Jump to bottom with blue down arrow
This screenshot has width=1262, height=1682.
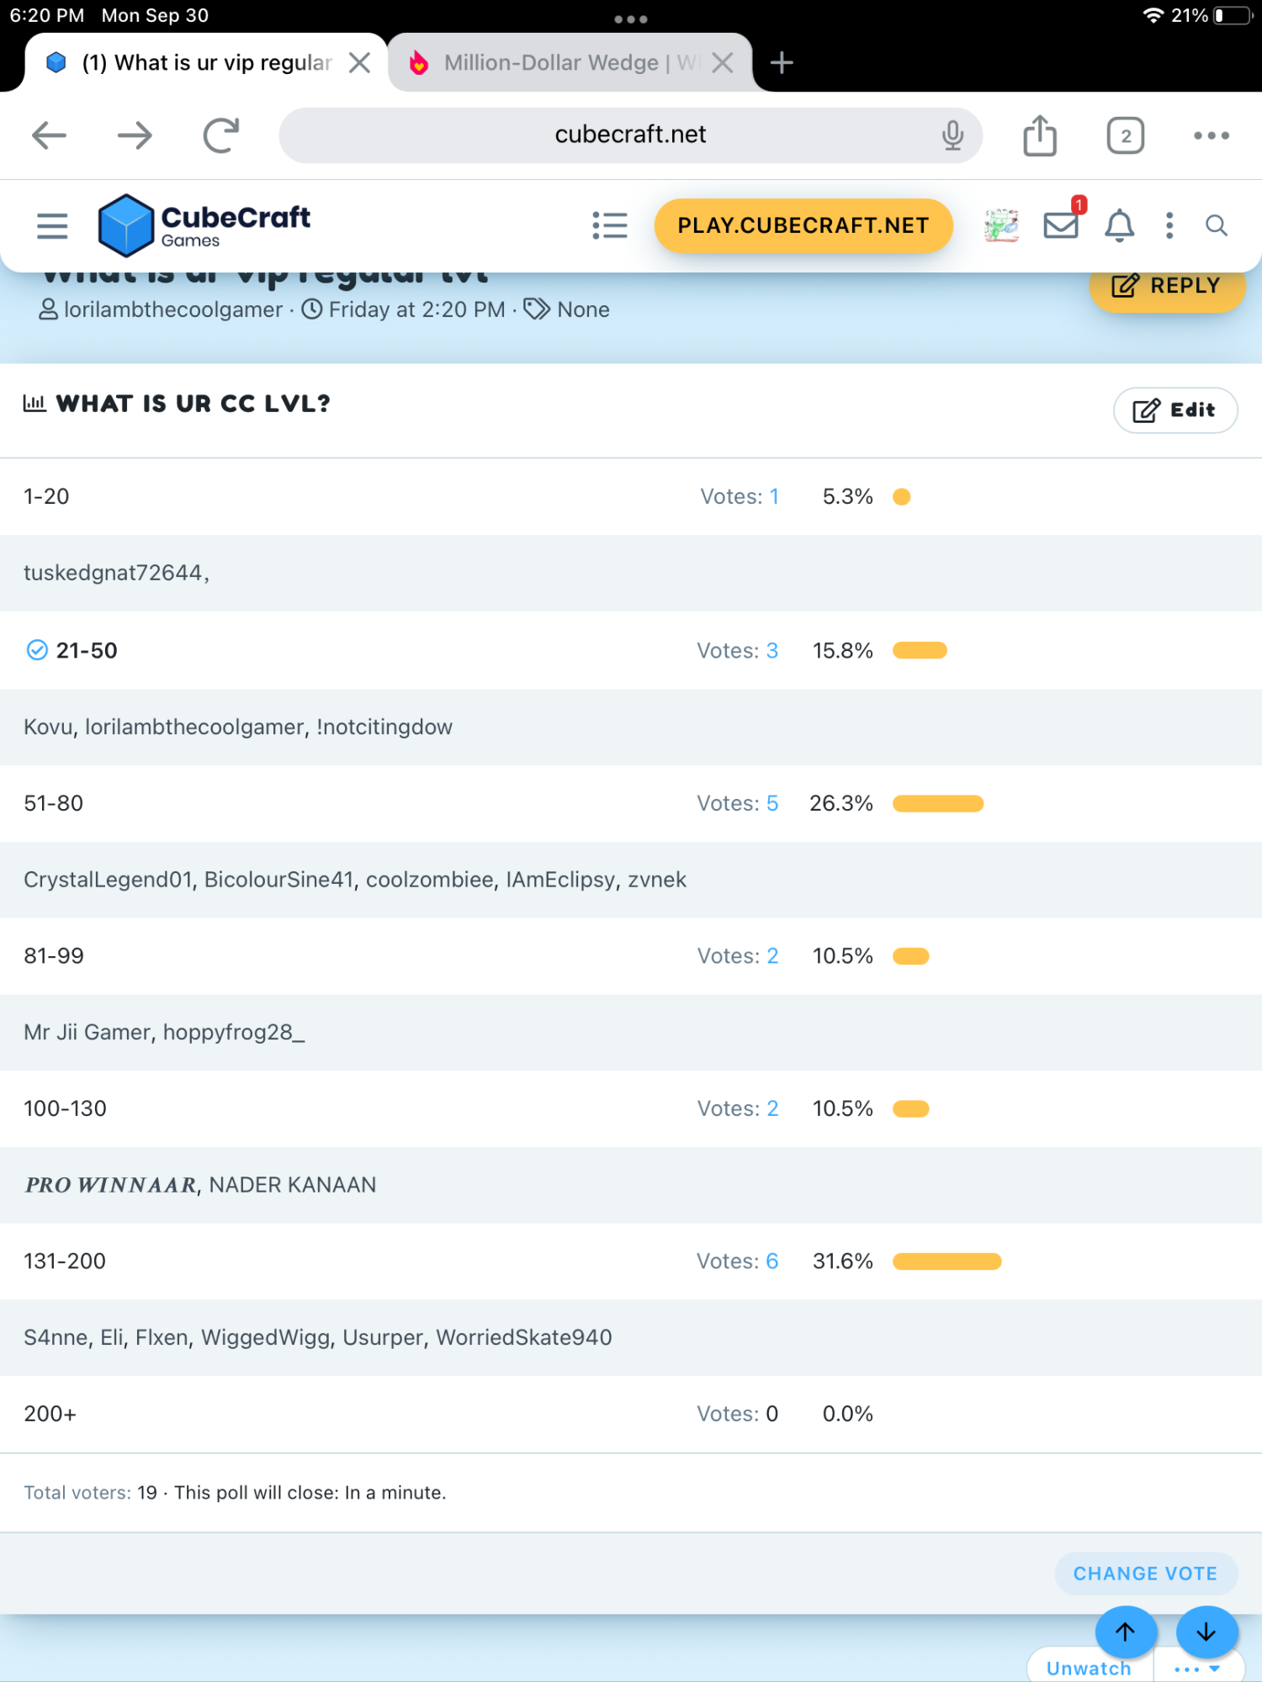[1206, 1632]
